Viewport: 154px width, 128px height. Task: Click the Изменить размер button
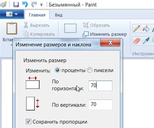[104, 34]
